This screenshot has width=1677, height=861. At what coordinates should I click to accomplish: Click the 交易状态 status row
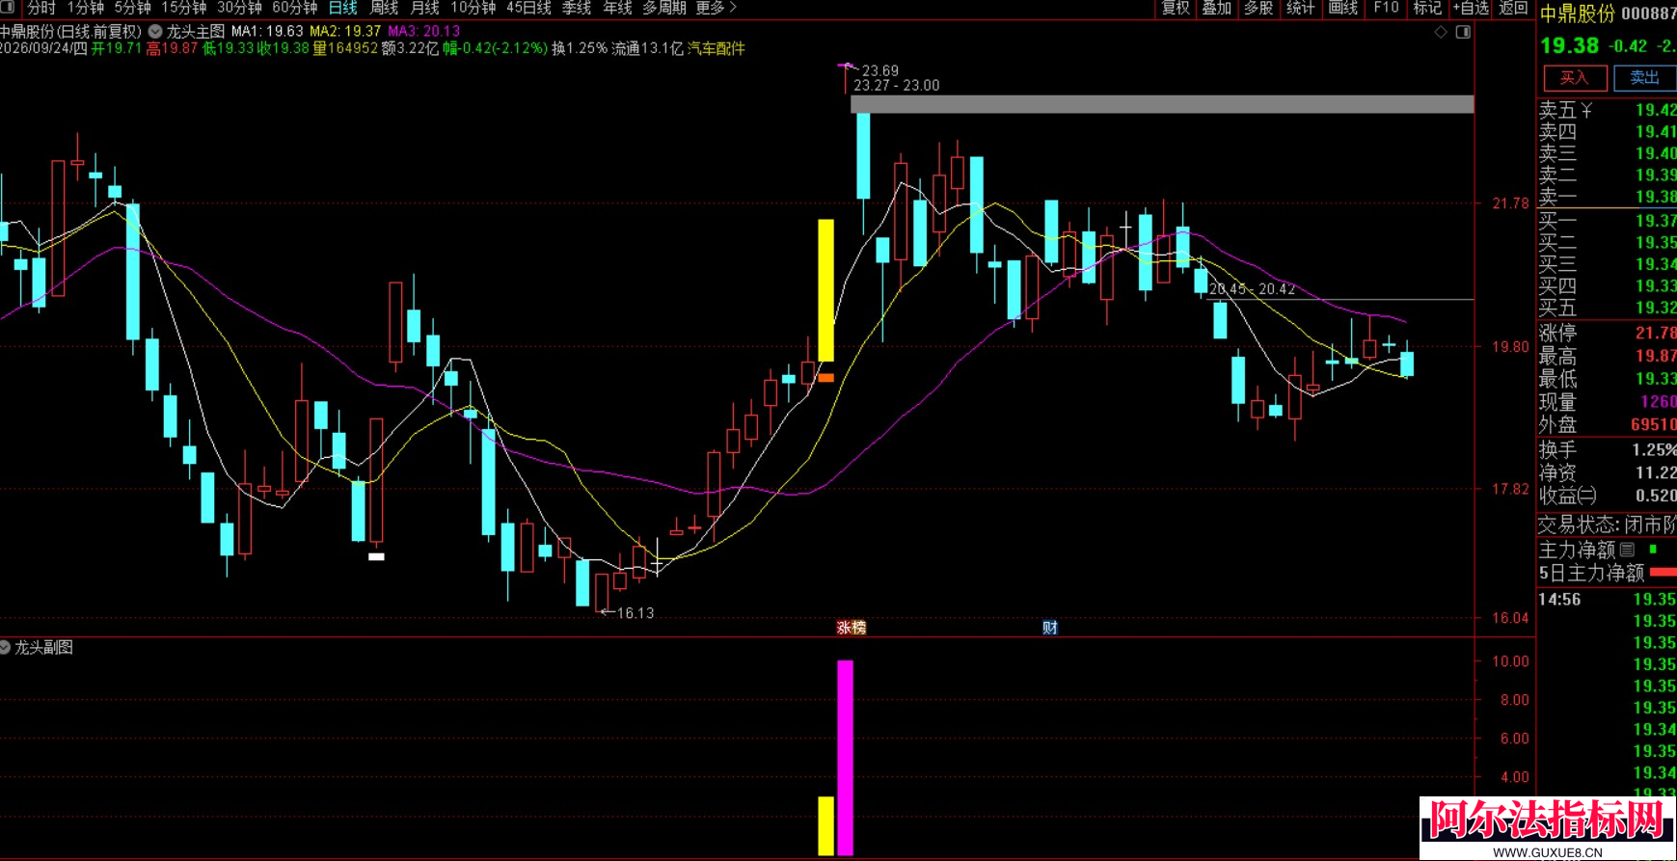pos(1607,525)
